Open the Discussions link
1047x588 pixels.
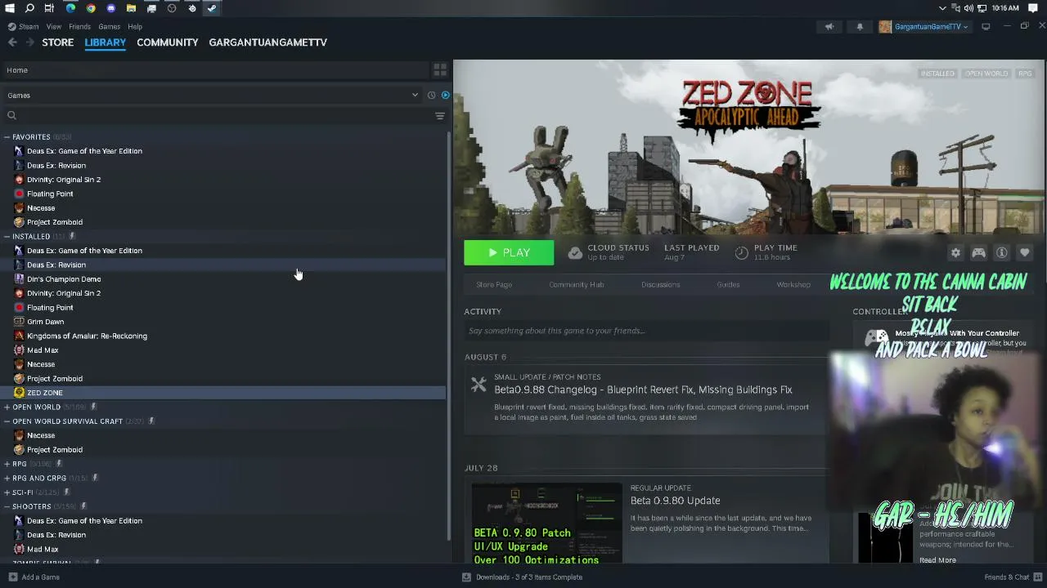click(660, 285)
